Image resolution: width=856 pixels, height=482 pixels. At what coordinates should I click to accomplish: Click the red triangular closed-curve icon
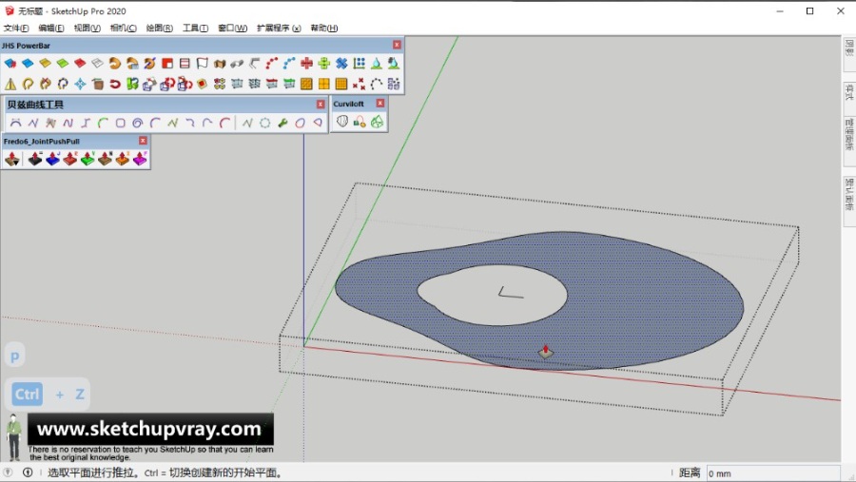(x=318, y=123)
